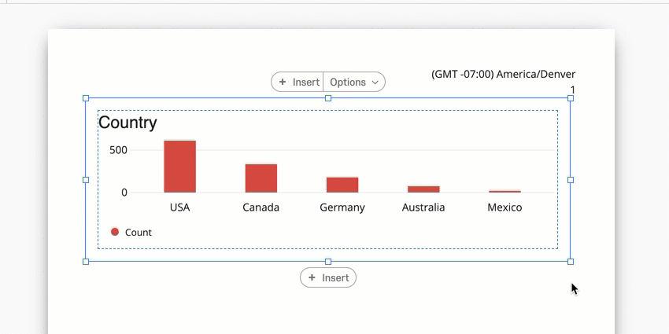Image resolution: width=669 pixels, height=334 pixels.
Task: Click the Insert button below the chart
Action: (328, 277)
